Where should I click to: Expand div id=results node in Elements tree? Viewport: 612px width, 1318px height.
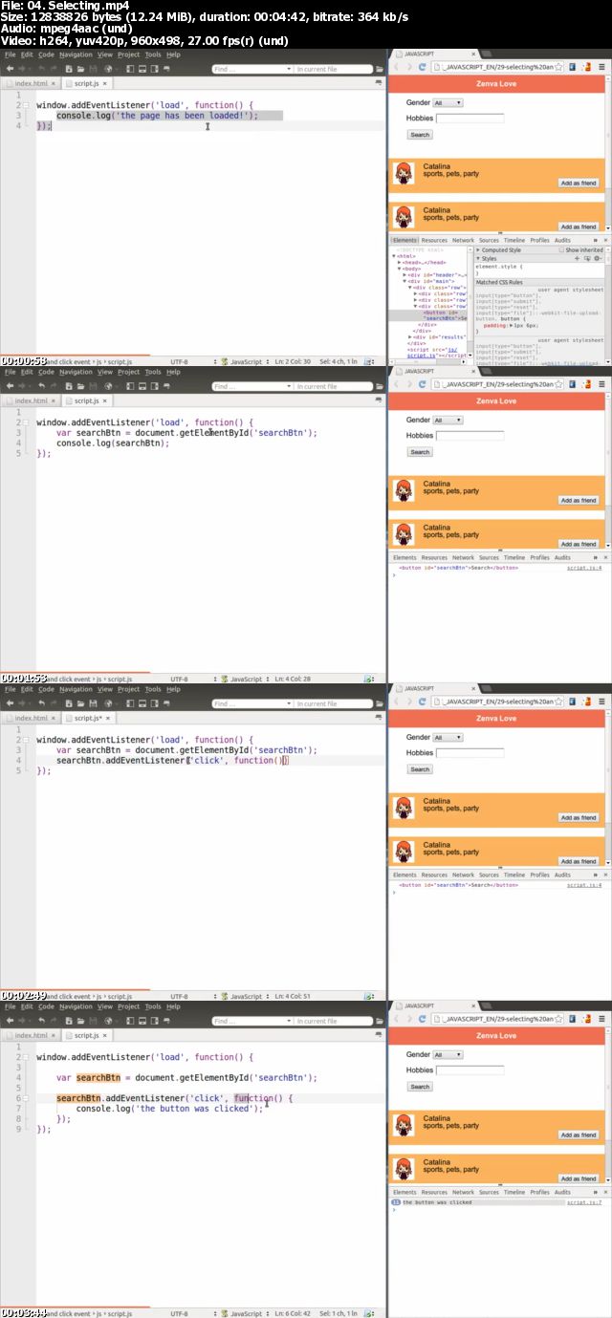click(x=409, y=336)
